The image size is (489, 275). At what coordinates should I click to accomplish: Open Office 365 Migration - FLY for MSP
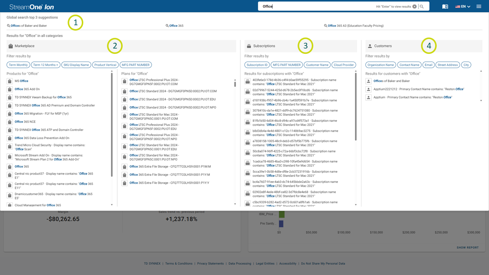42,113
